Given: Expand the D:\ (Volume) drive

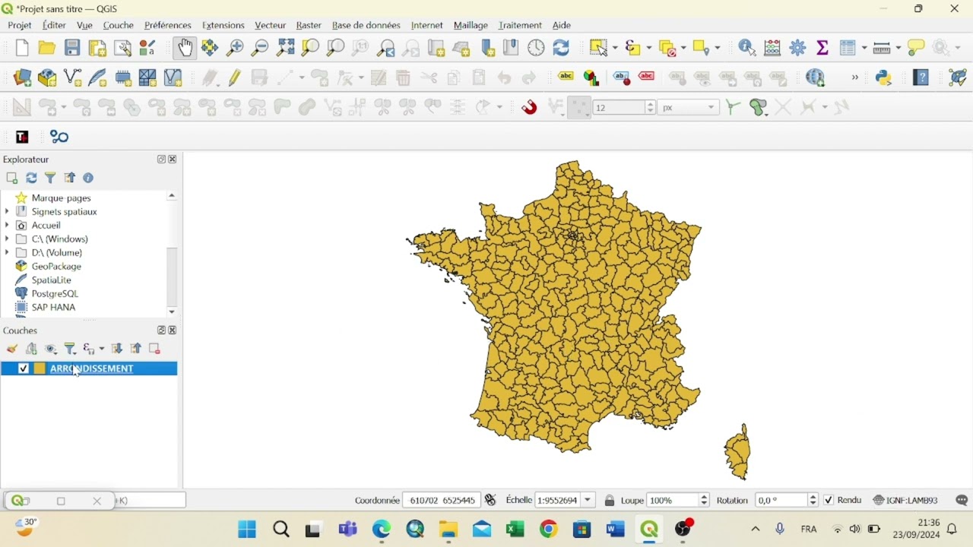Looking at the screenshot, I should coord(8,254).
